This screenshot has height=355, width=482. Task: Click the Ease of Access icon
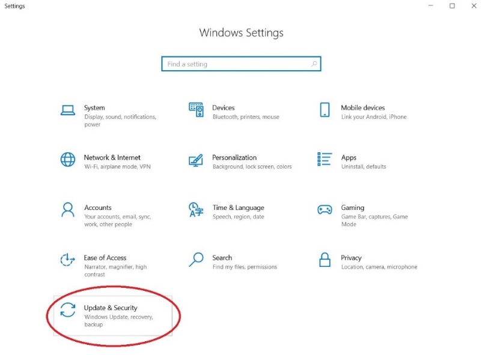coord(68,260)
